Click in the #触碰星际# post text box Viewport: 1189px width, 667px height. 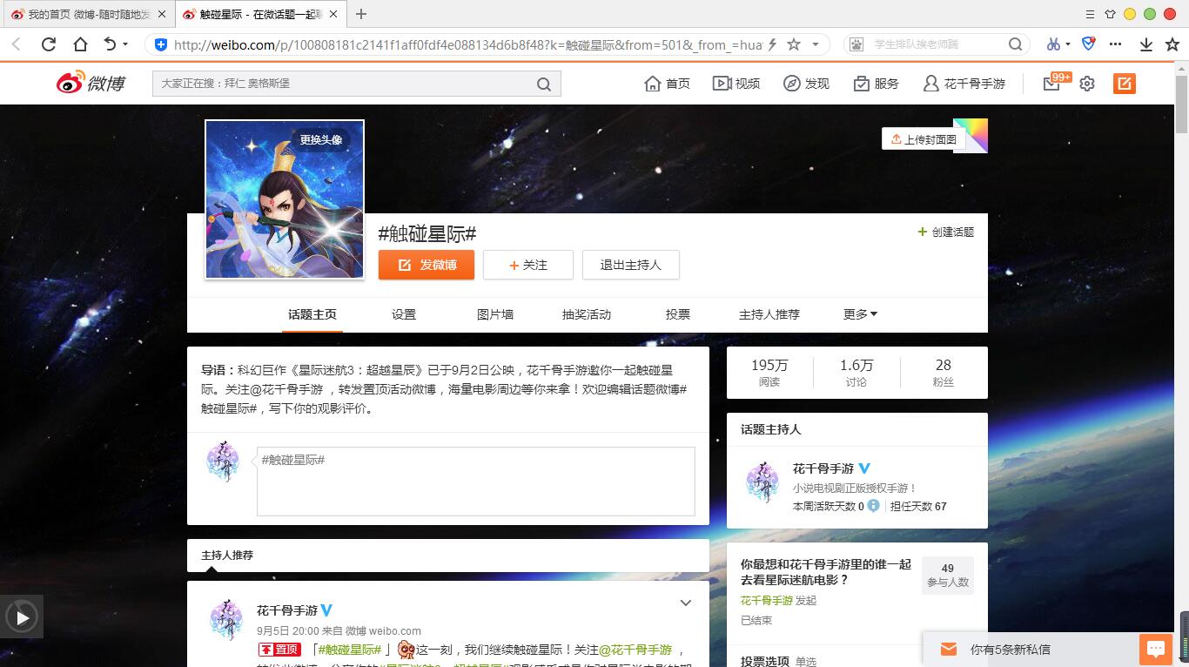point(475,482)
